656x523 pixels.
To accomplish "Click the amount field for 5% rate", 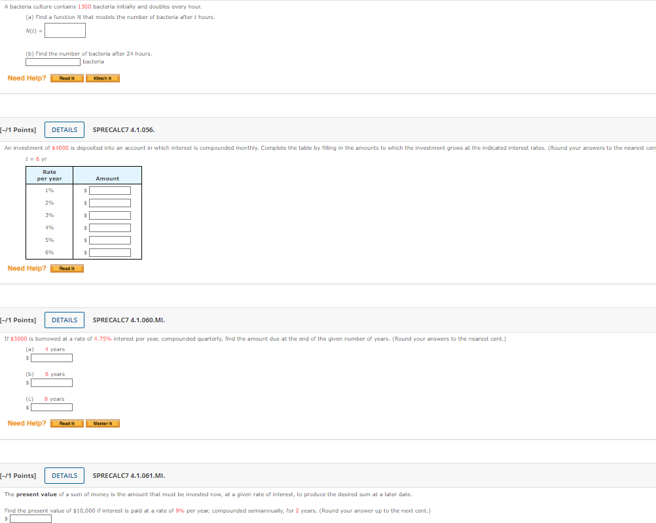I will tap(110, 241).
